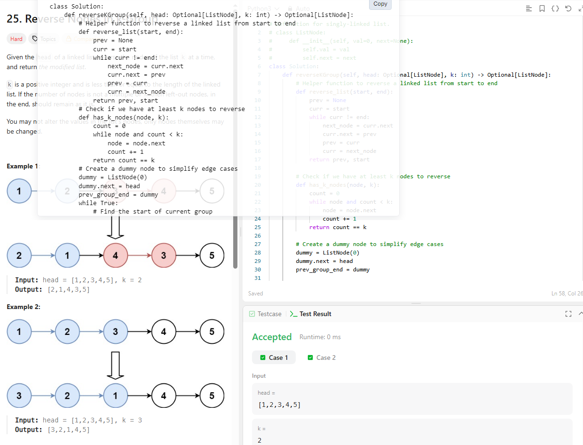The width and height of the screenshot is (583, 445).
Task: Collapse the Test Result panel with chevron
Action: pos(580,314)
